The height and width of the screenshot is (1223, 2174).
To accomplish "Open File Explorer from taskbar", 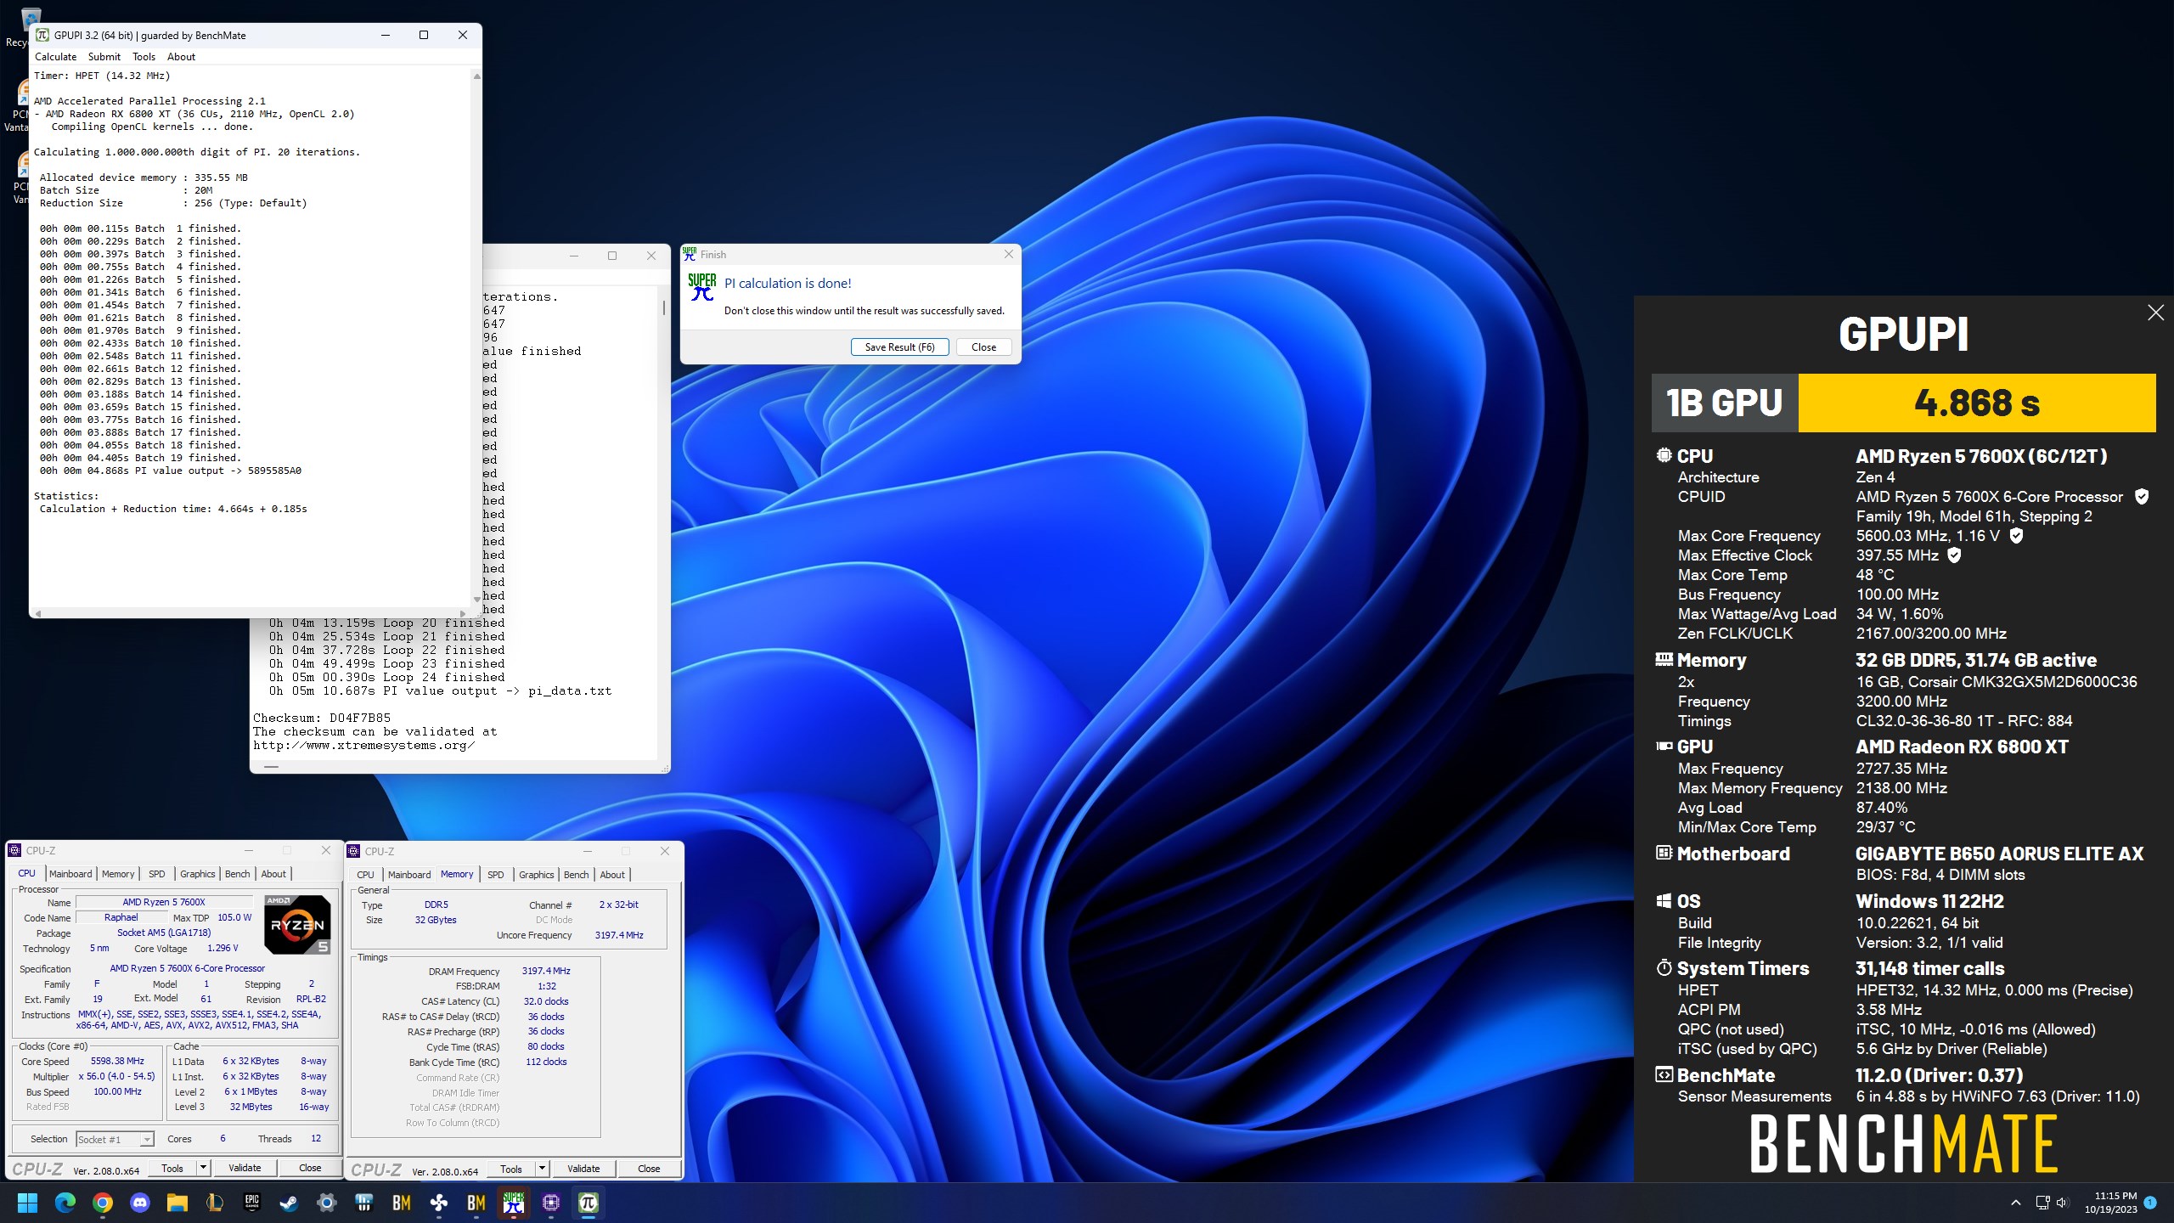I will pyautogui.click(x=177, y=1203).
